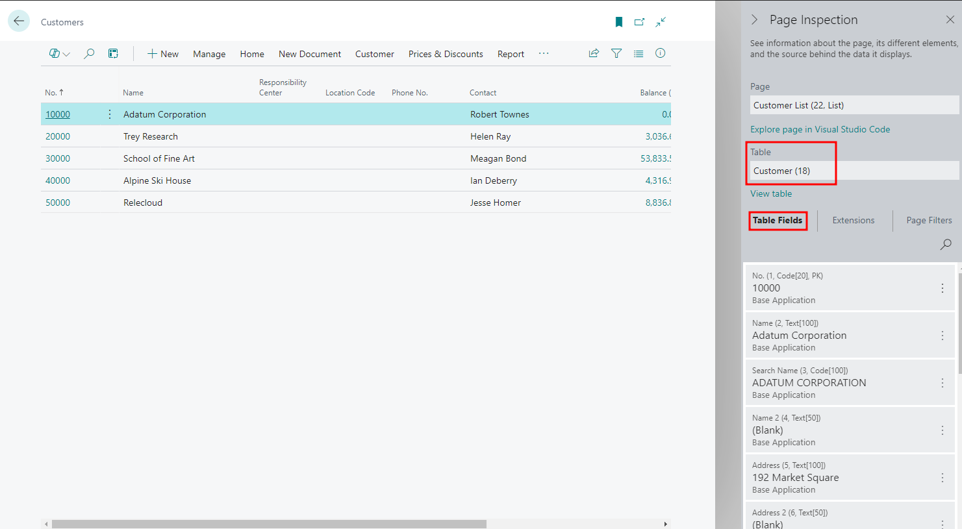This screenshot has width=962, height=529.
Task: Click the collapse page arrows icon
Action: click(661, 22)
